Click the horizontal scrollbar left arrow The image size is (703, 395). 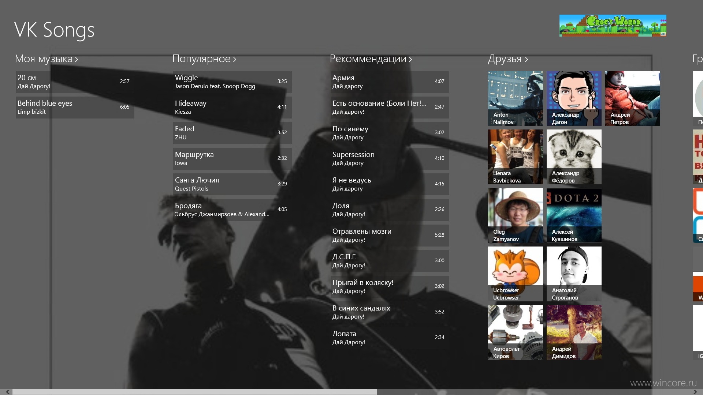(7, 392)
